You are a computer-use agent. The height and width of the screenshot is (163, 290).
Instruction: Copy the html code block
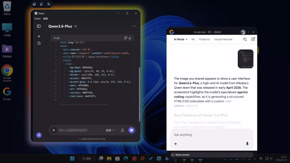coord(126,38)
